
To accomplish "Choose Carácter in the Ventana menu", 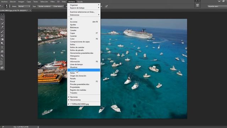I will point(84,36).
